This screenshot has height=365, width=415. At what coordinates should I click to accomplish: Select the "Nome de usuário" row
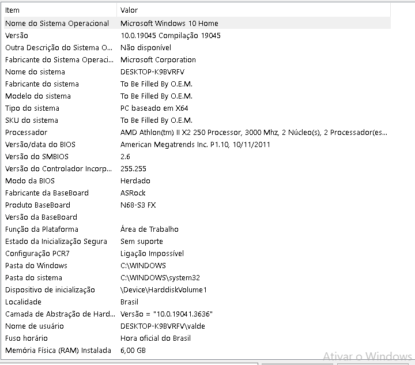[x=197, y=326]
